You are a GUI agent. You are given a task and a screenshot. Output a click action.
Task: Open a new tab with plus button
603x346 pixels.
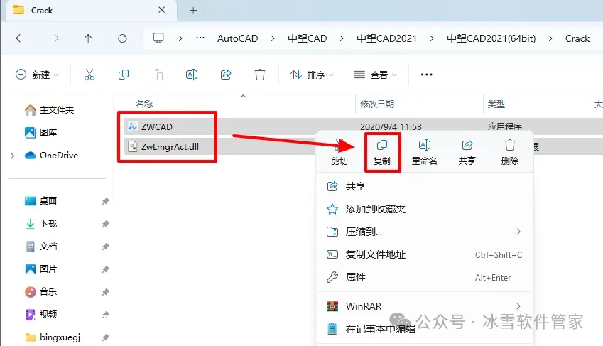[193, 11]
